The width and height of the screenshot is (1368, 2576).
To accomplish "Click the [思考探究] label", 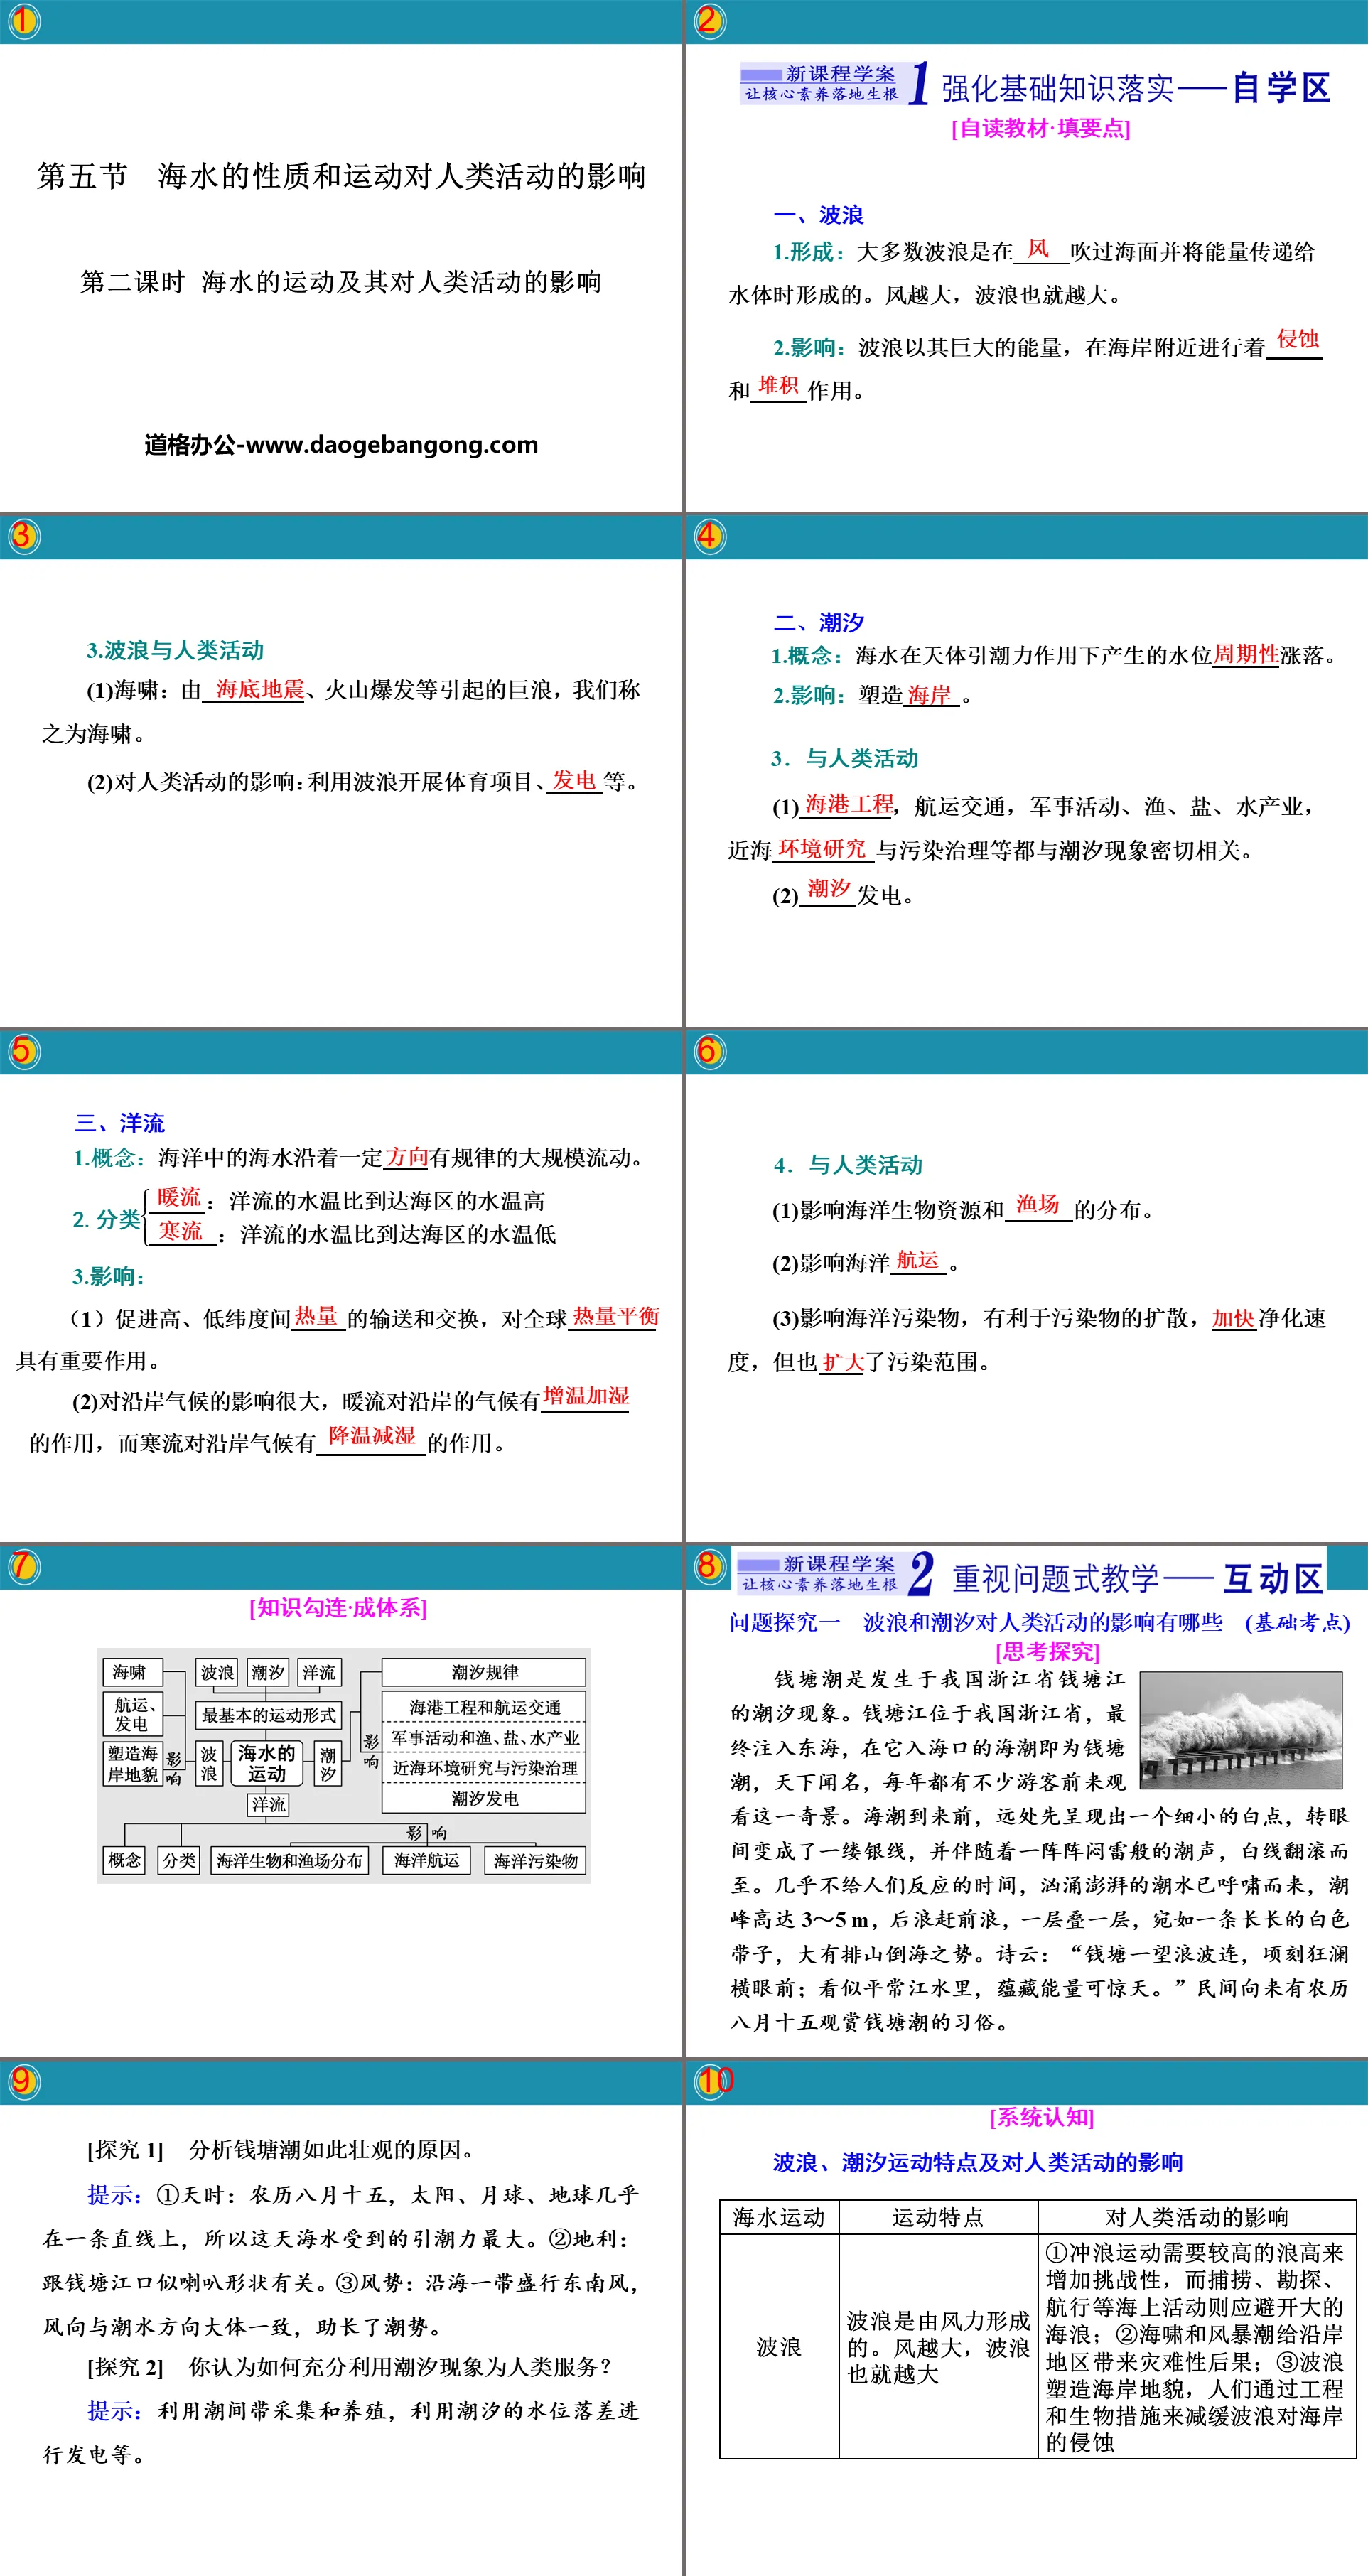I will pyautogui.click(x=1047, y=1652).
